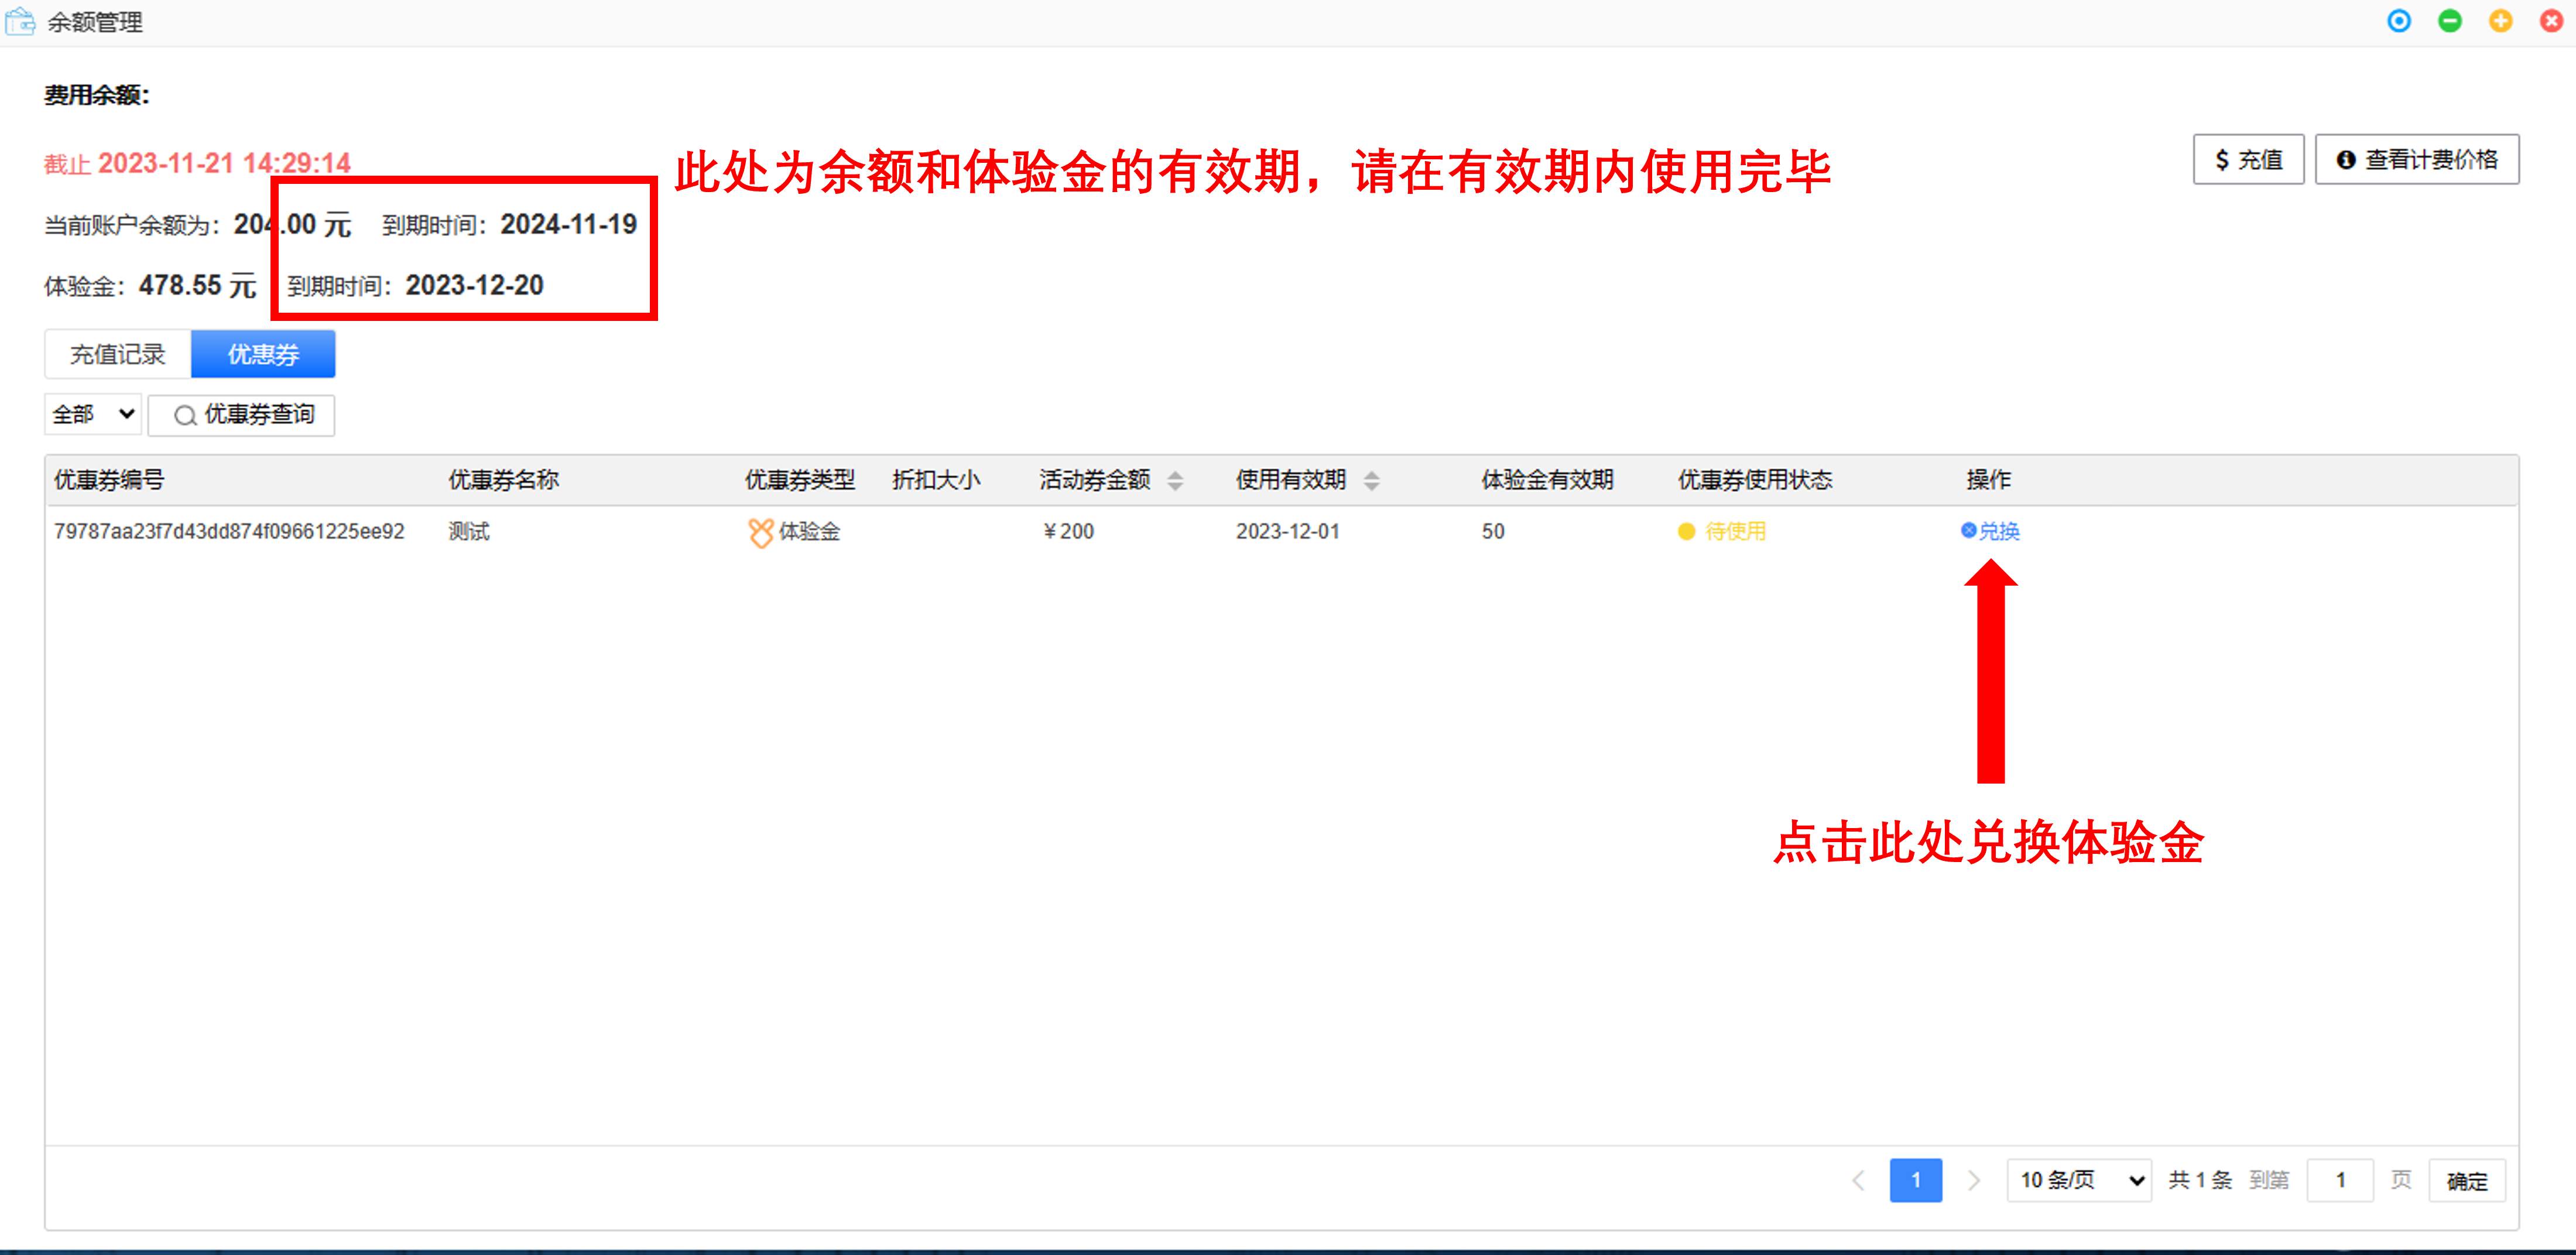Click the 优惠券类型 column header

point(800,480)
